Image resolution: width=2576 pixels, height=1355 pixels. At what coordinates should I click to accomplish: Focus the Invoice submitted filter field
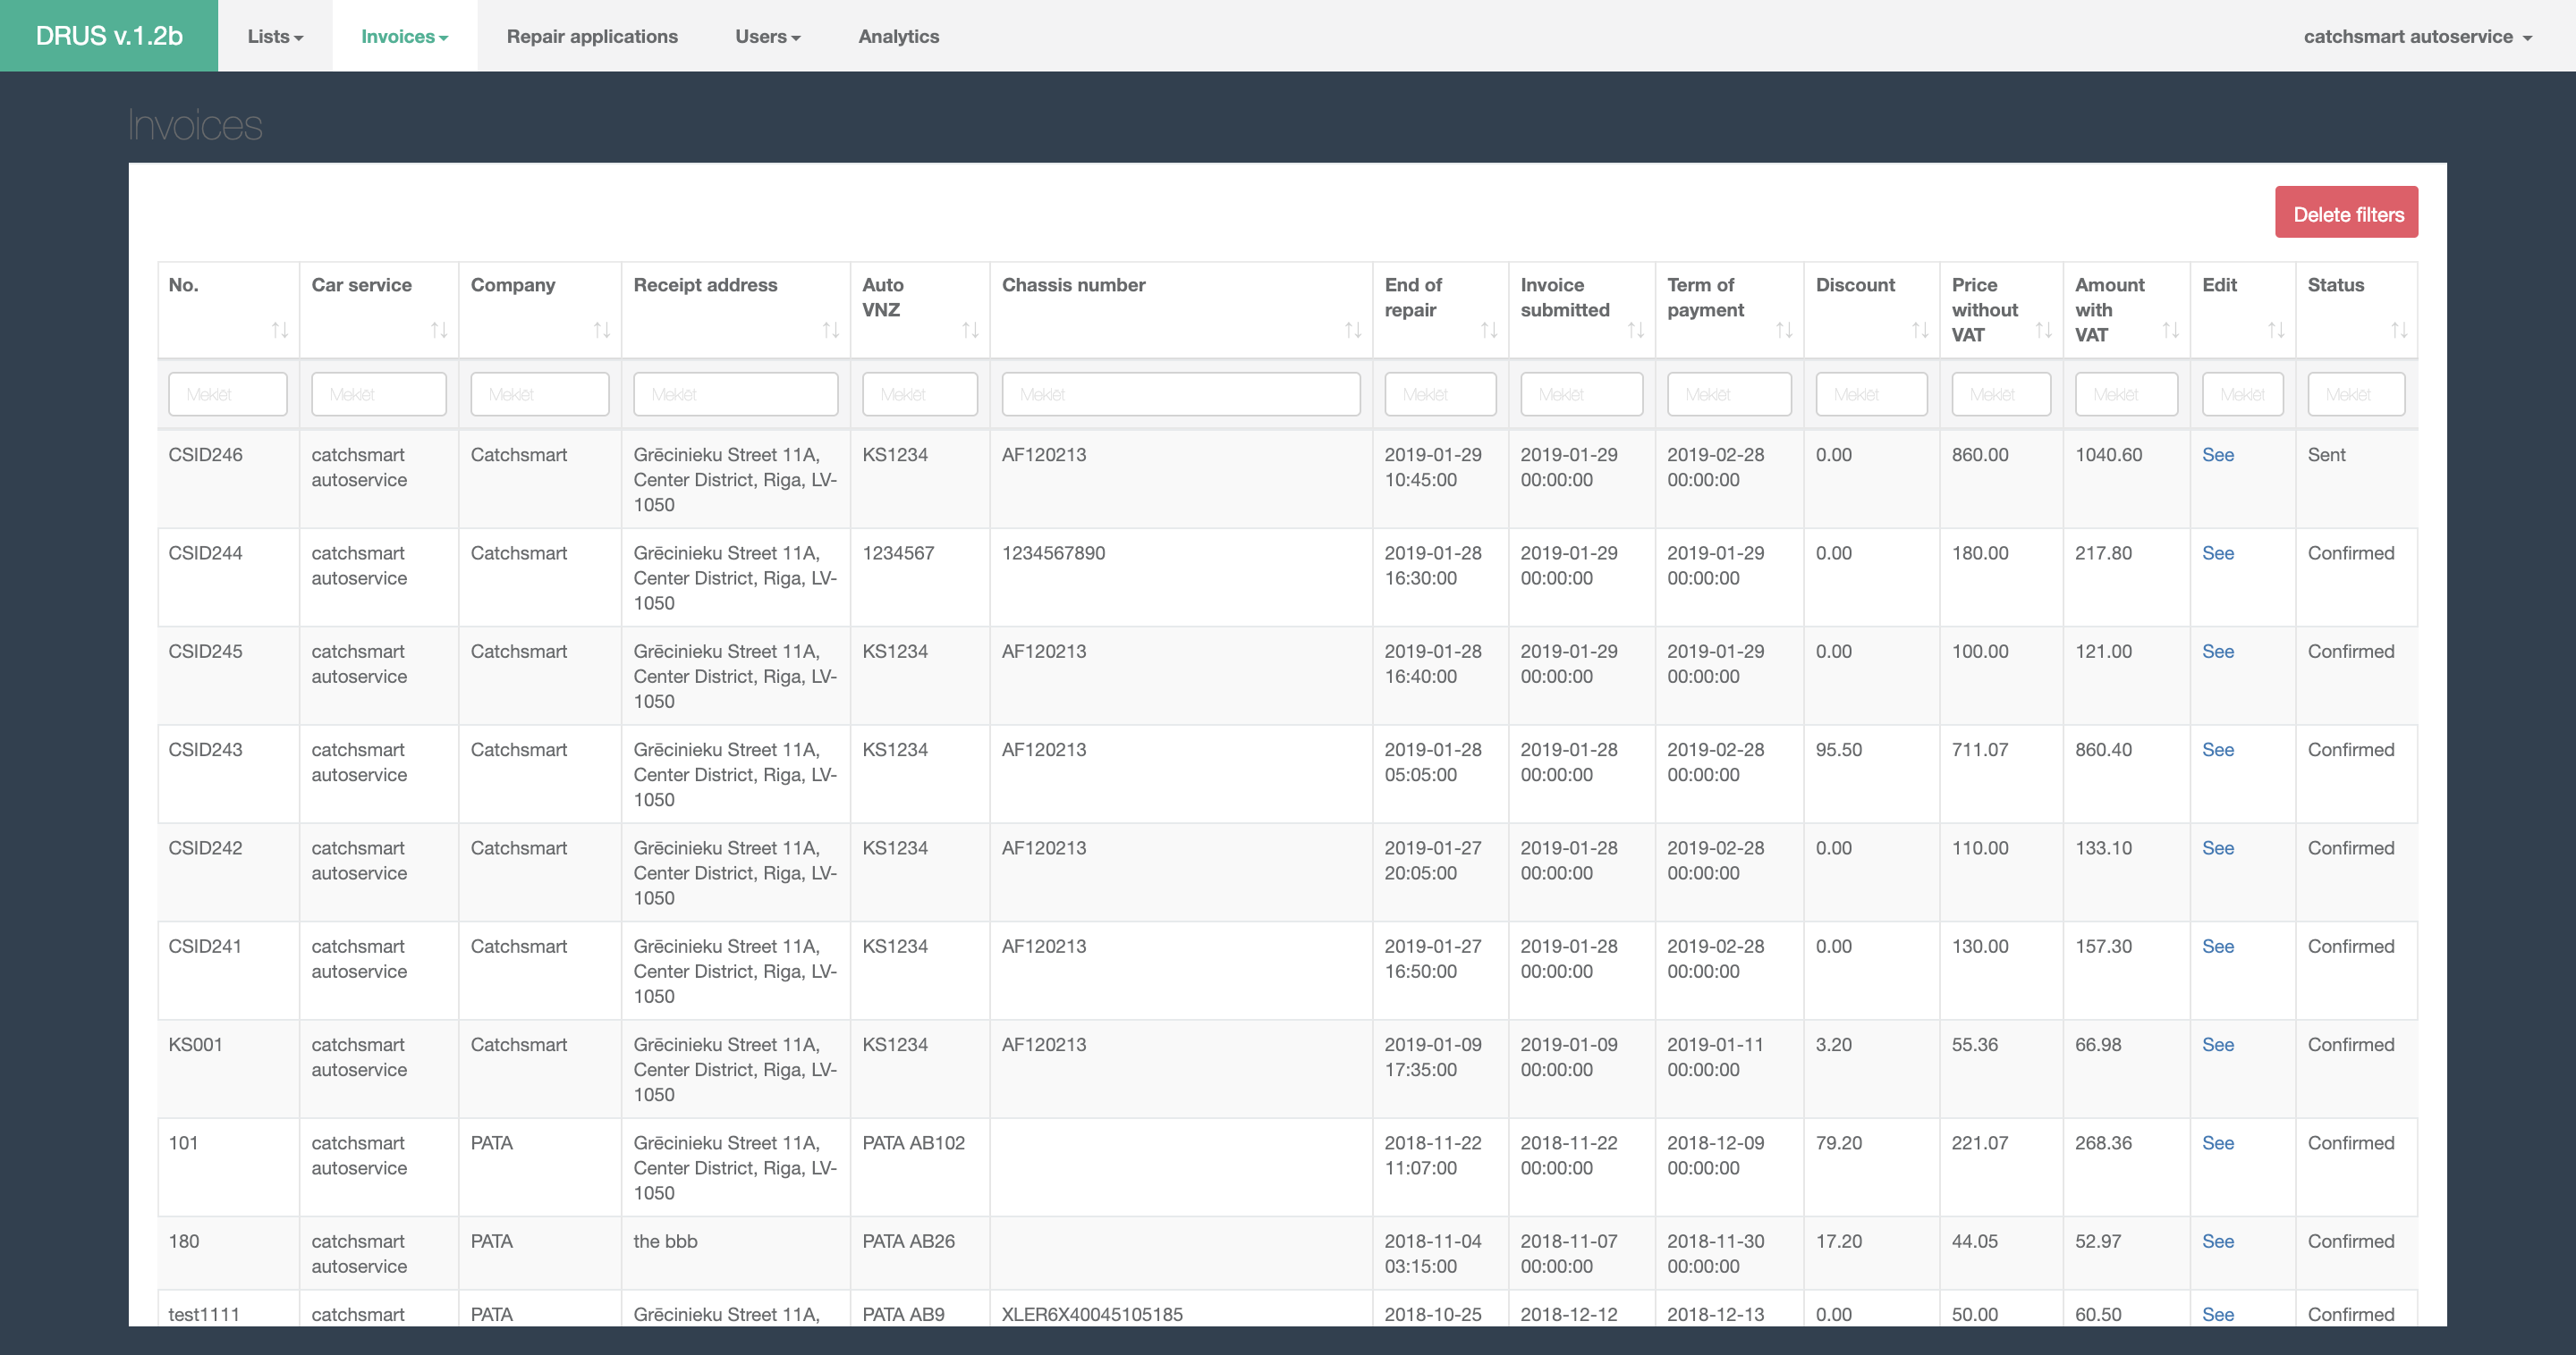(1582, 393)
